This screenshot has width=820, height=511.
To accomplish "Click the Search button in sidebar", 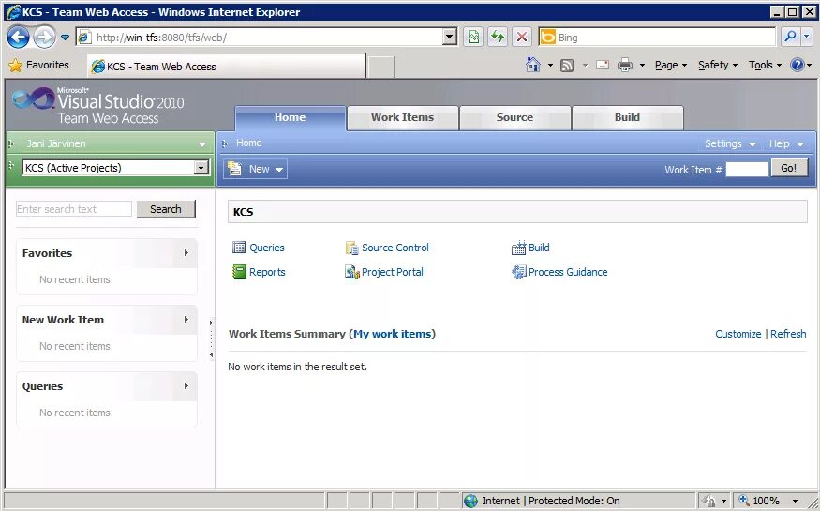I will tap(166, 209).
